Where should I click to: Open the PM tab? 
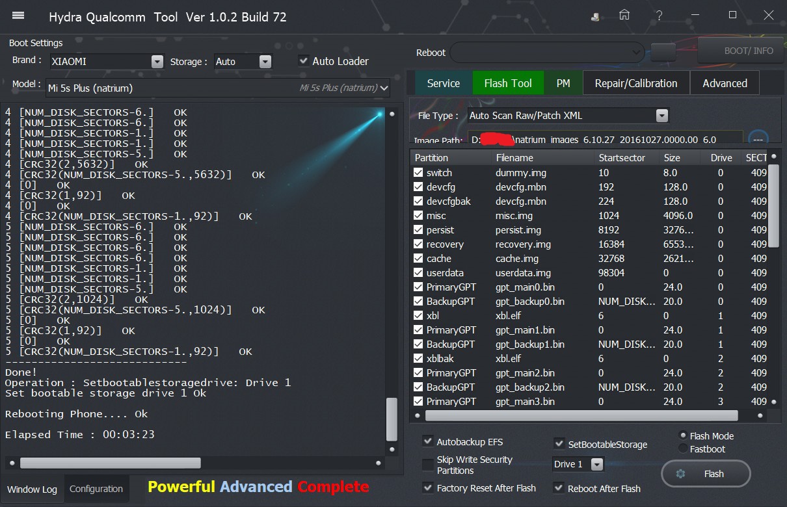click(563, 83)
